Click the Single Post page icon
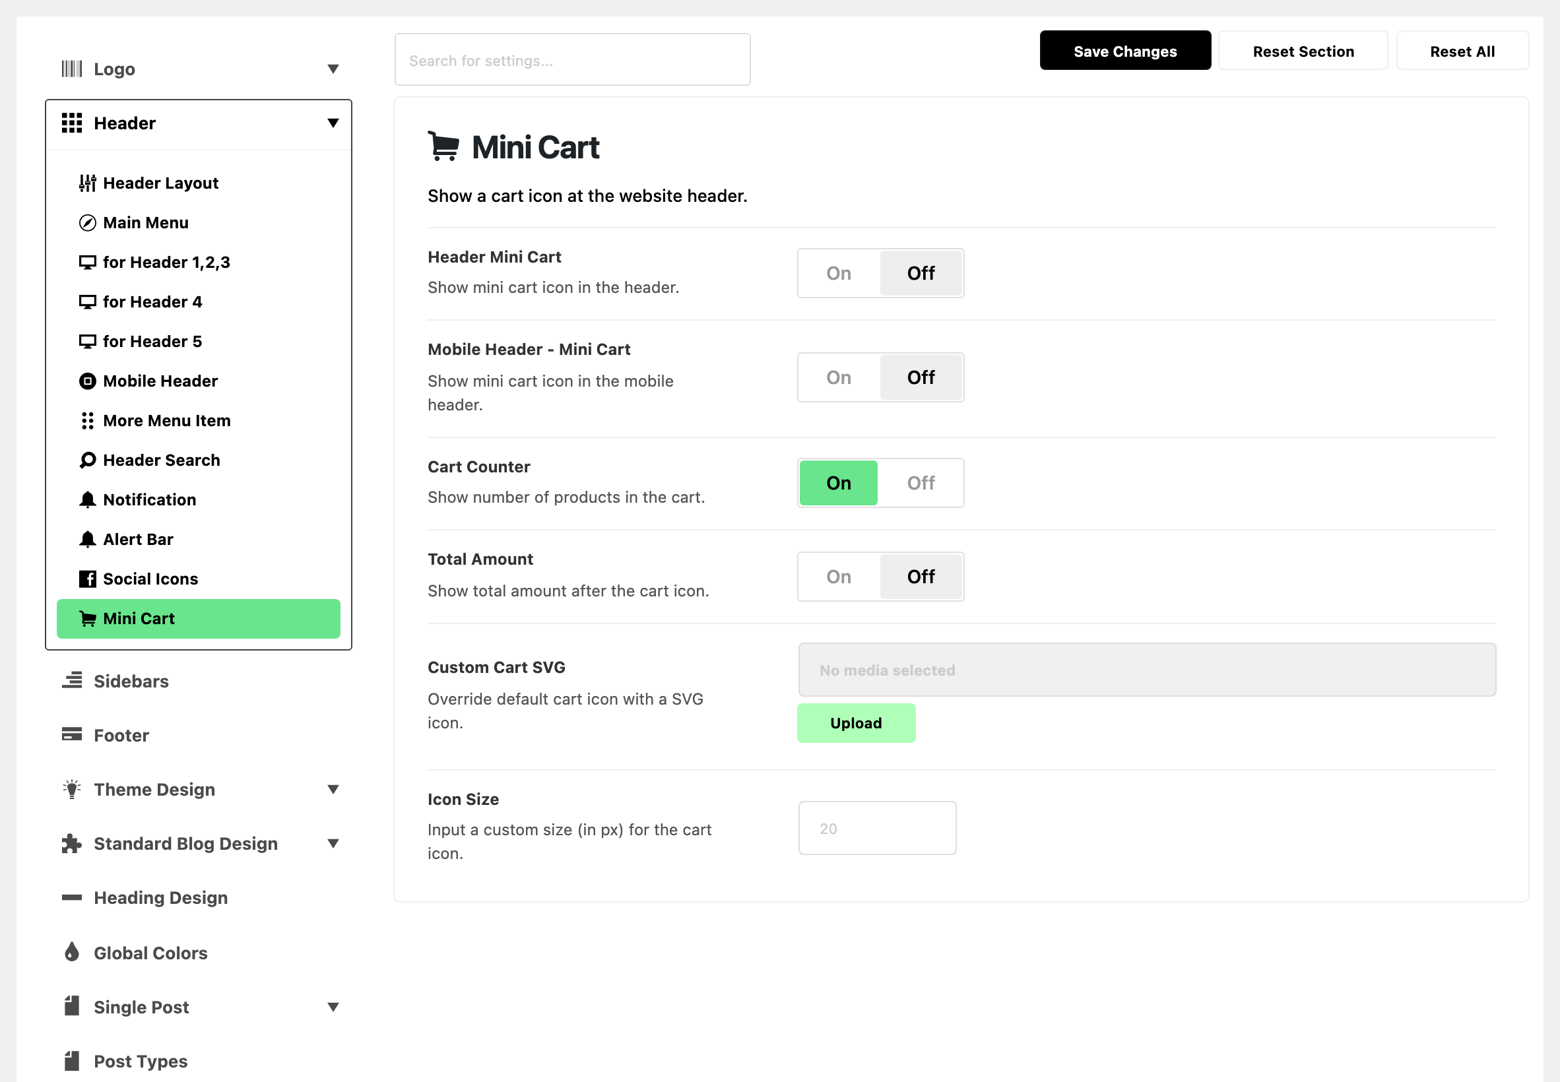 coord(72,1006)
